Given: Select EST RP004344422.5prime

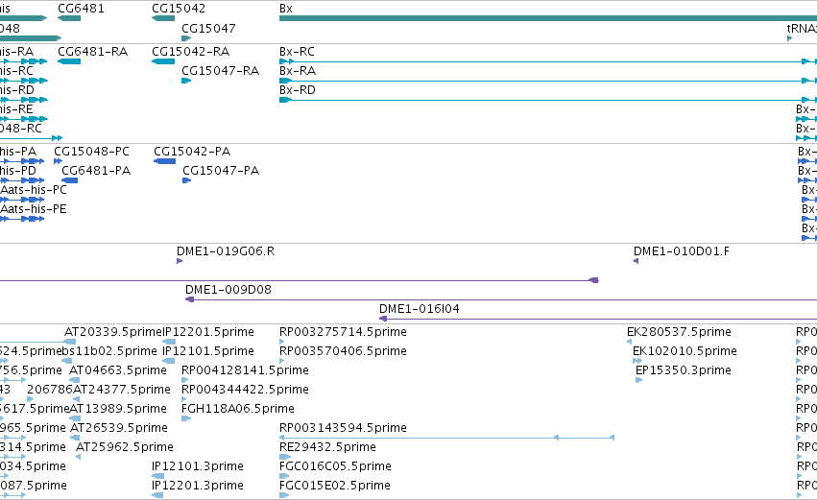Looking at the screenshot, I should (x=245, y=390).
